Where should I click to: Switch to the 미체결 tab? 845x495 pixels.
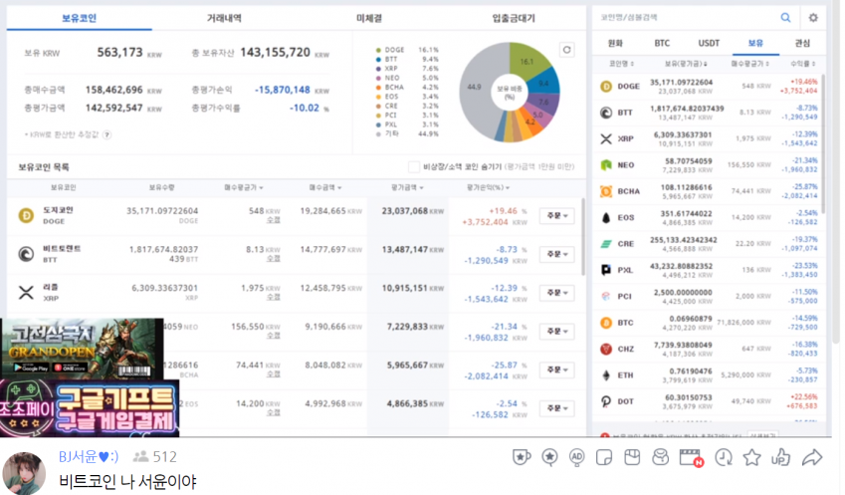[x=369, y=18]
